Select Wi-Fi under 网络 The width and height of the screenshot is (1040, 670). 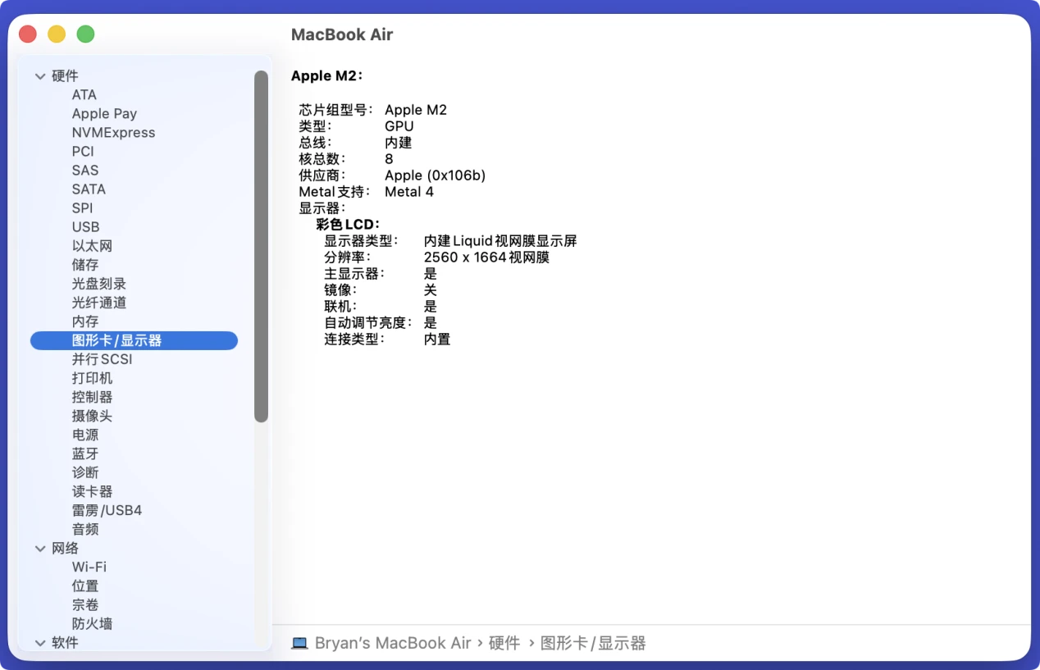pos(89,567)
